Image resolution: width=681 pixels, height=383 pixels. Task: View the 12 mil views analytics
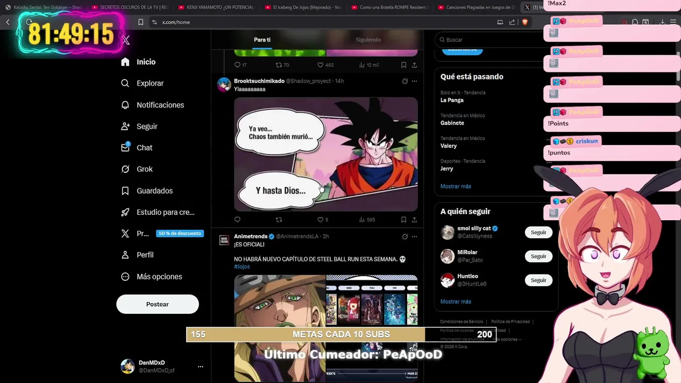pyautogui.click(x=369, y=65)
